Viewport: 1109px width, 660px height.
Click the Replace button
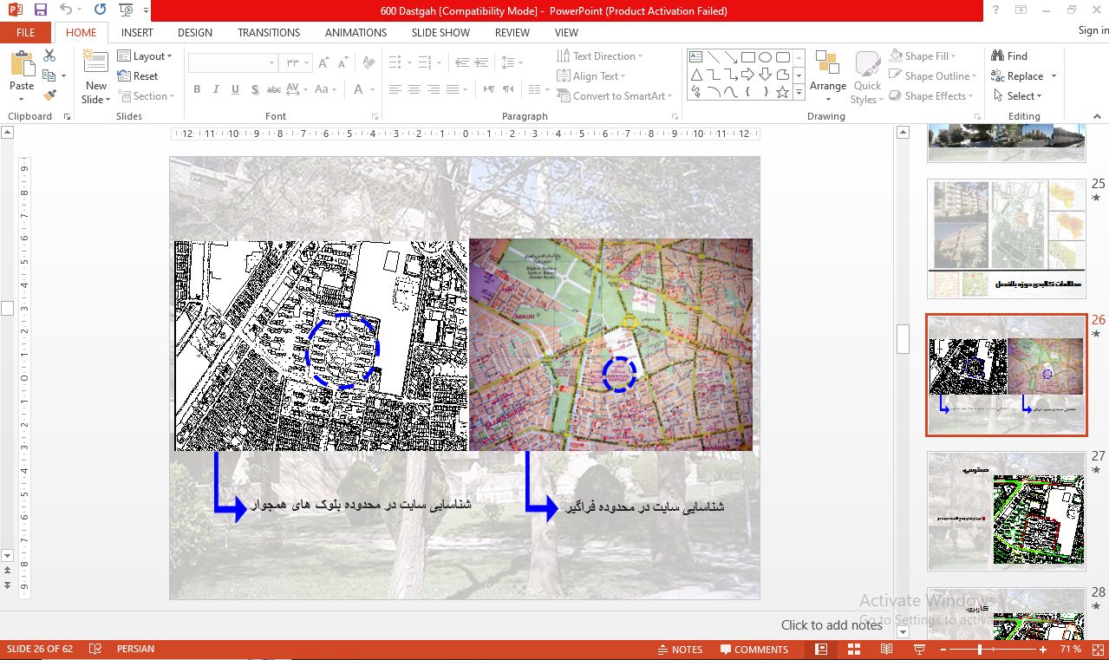click(x=1017, y=76)
